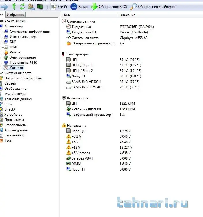This screenshot has width=203, height=217.
Task: Click the Источник питания fan icon
Action: pos(68,109)
